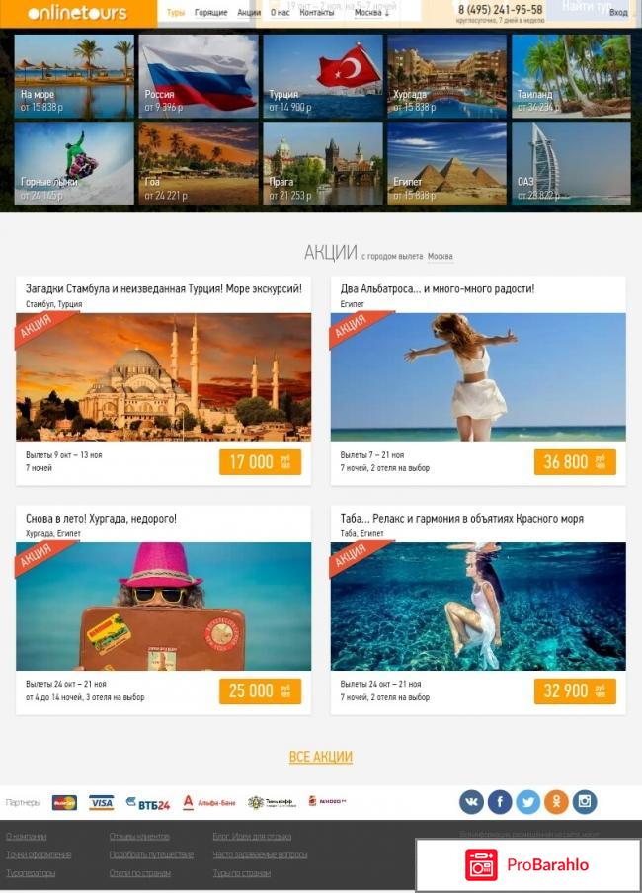
Task: Open the Odnoklassniki social icon
Action: click(556, 802)
